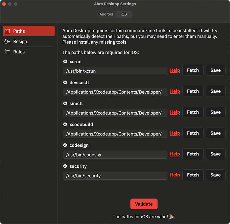Focus the devicectl path input field

(x=115, y=92)
